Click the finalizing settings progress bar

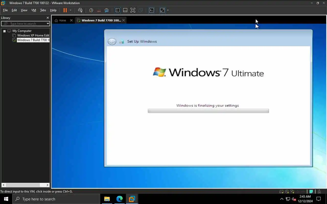[x=208, y=111]
